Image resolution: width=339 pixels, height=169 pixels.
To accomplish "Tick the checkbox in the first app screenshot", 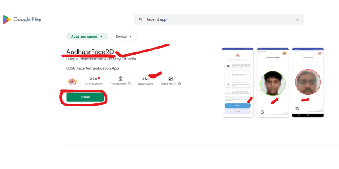I will [x=225, y=100].
